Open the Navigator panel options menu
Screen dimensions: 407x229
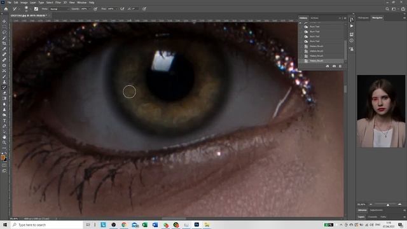point(404,18)
